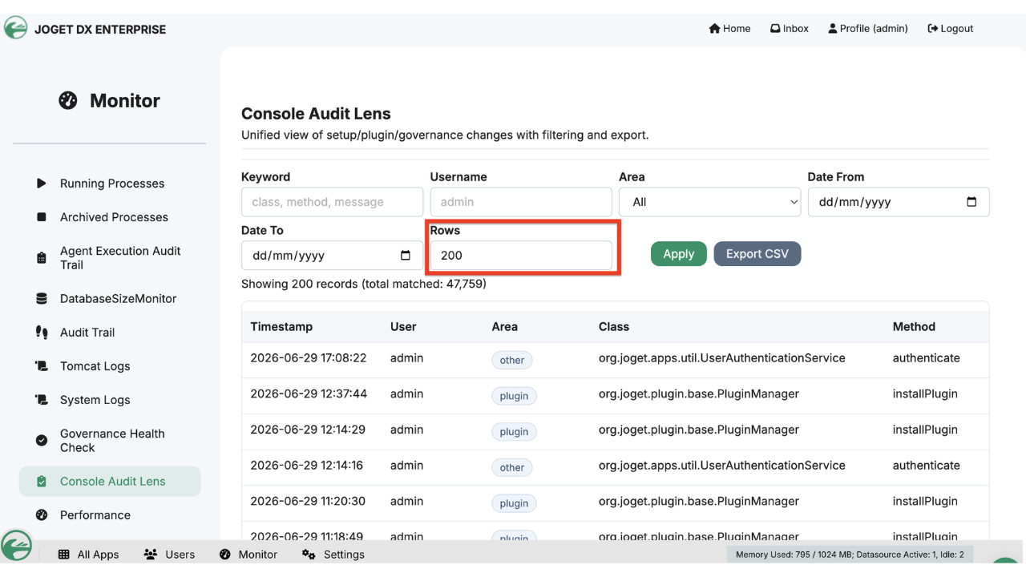Click the Date To date field
Screen dimensions: 1026x577
pyautogui.click(x=332, y=256)
